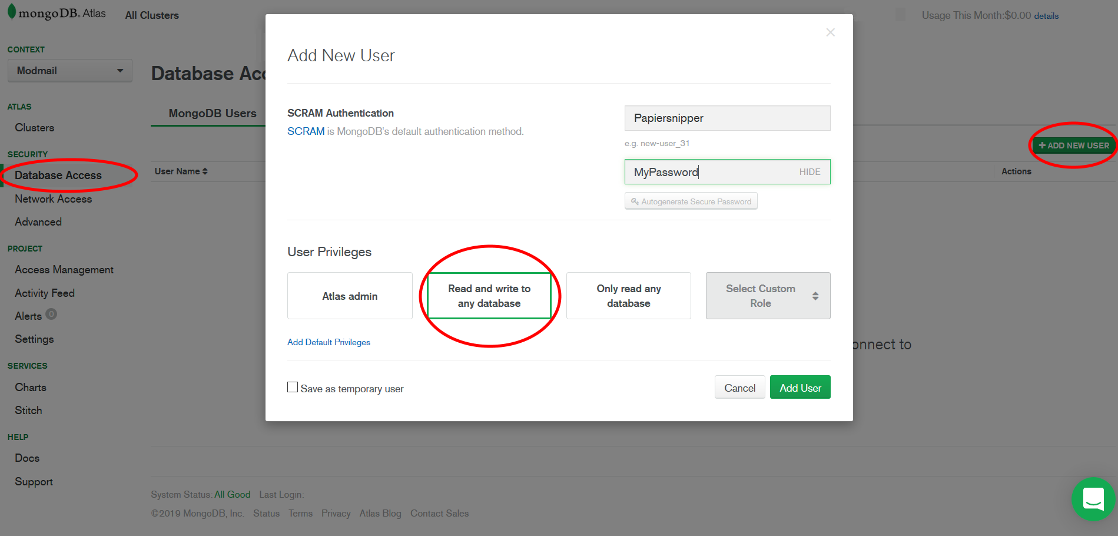Open the SCRAM documentation link

[306, 131]
